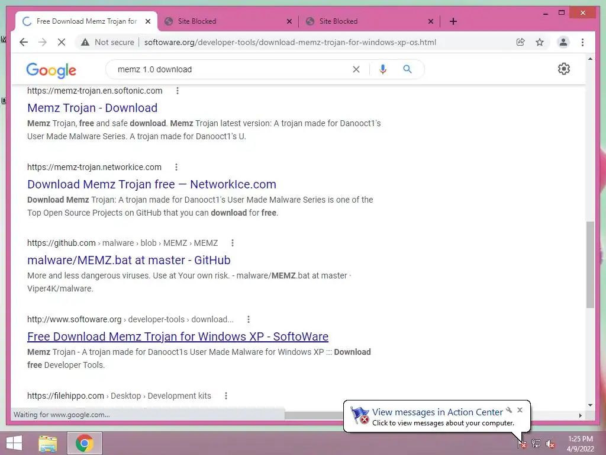This screenshot has width=606, height=455.
Task: Open Download Memz Trojan free NetworkIce link
Action: click(x=151, y=184)
